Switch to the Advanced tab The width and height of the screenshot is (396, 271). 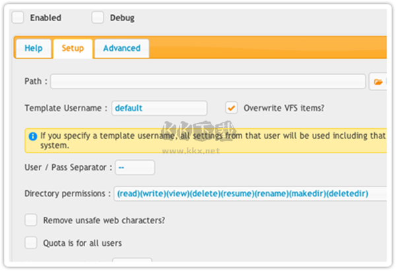pyautogui.click(x=121, y=48)
